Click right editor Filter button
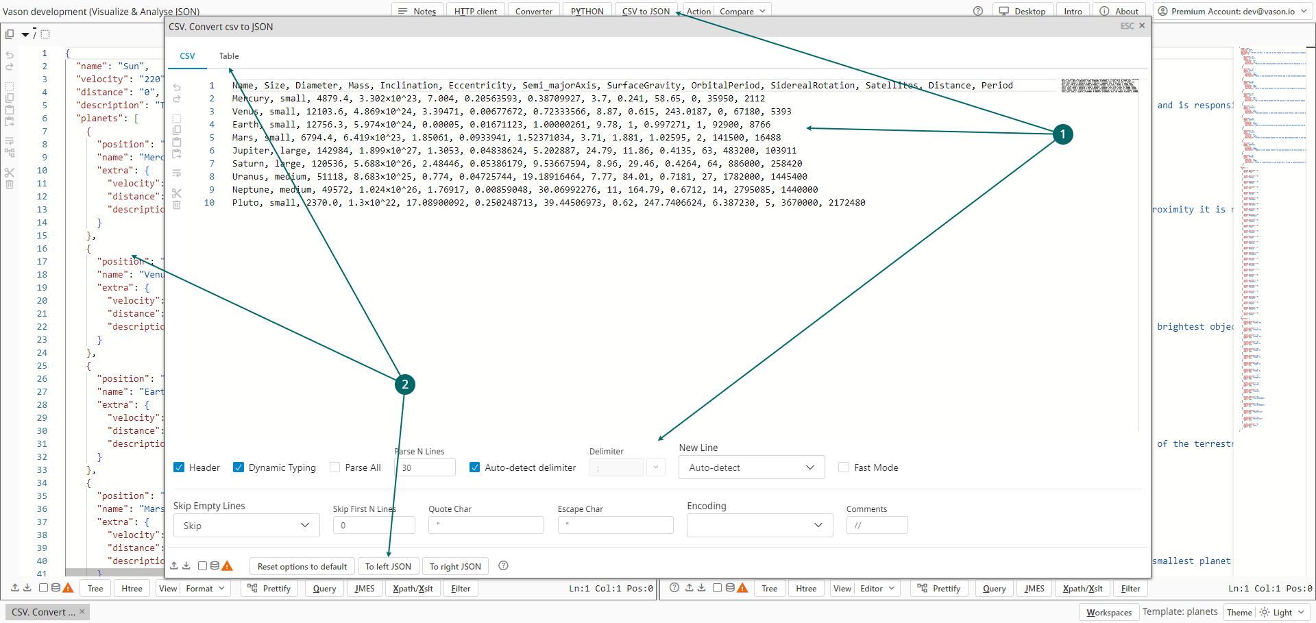The width and height of the screenshot is (1316, 623). click(x=1130, y=588)
